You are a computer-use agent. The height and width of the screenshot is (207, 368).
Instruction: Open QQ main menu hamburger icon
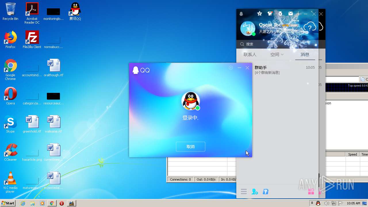pos(244,191)
